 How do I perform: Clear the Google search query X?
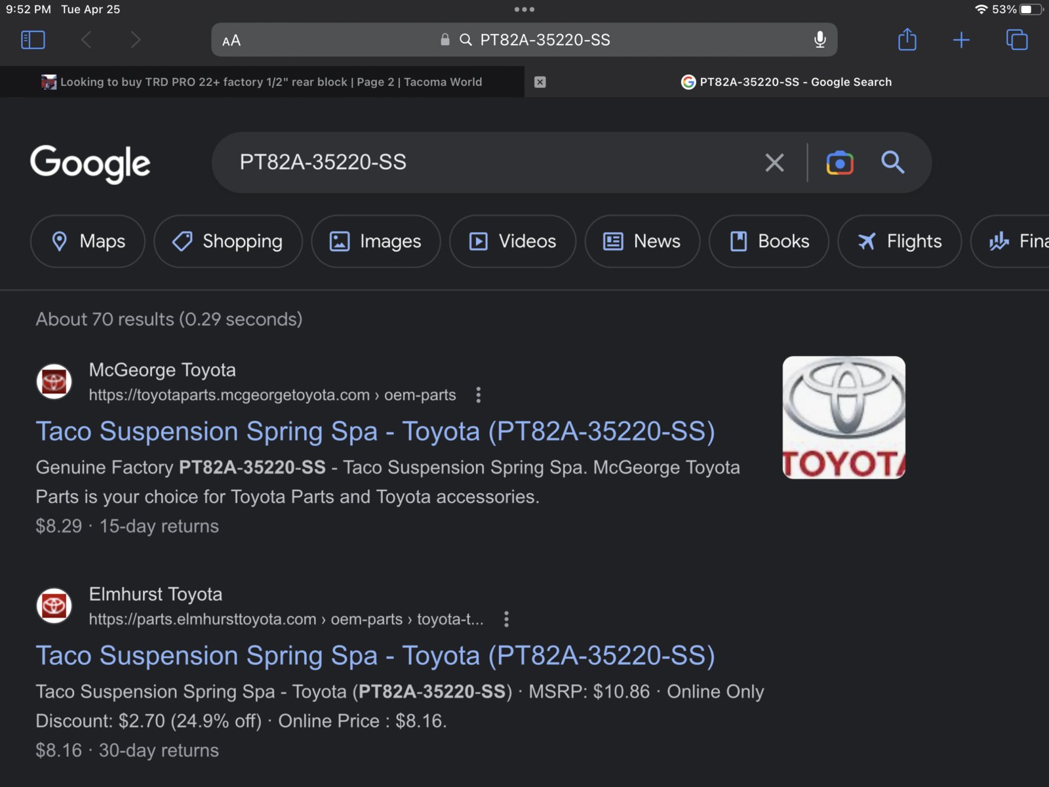click(774, 163)
